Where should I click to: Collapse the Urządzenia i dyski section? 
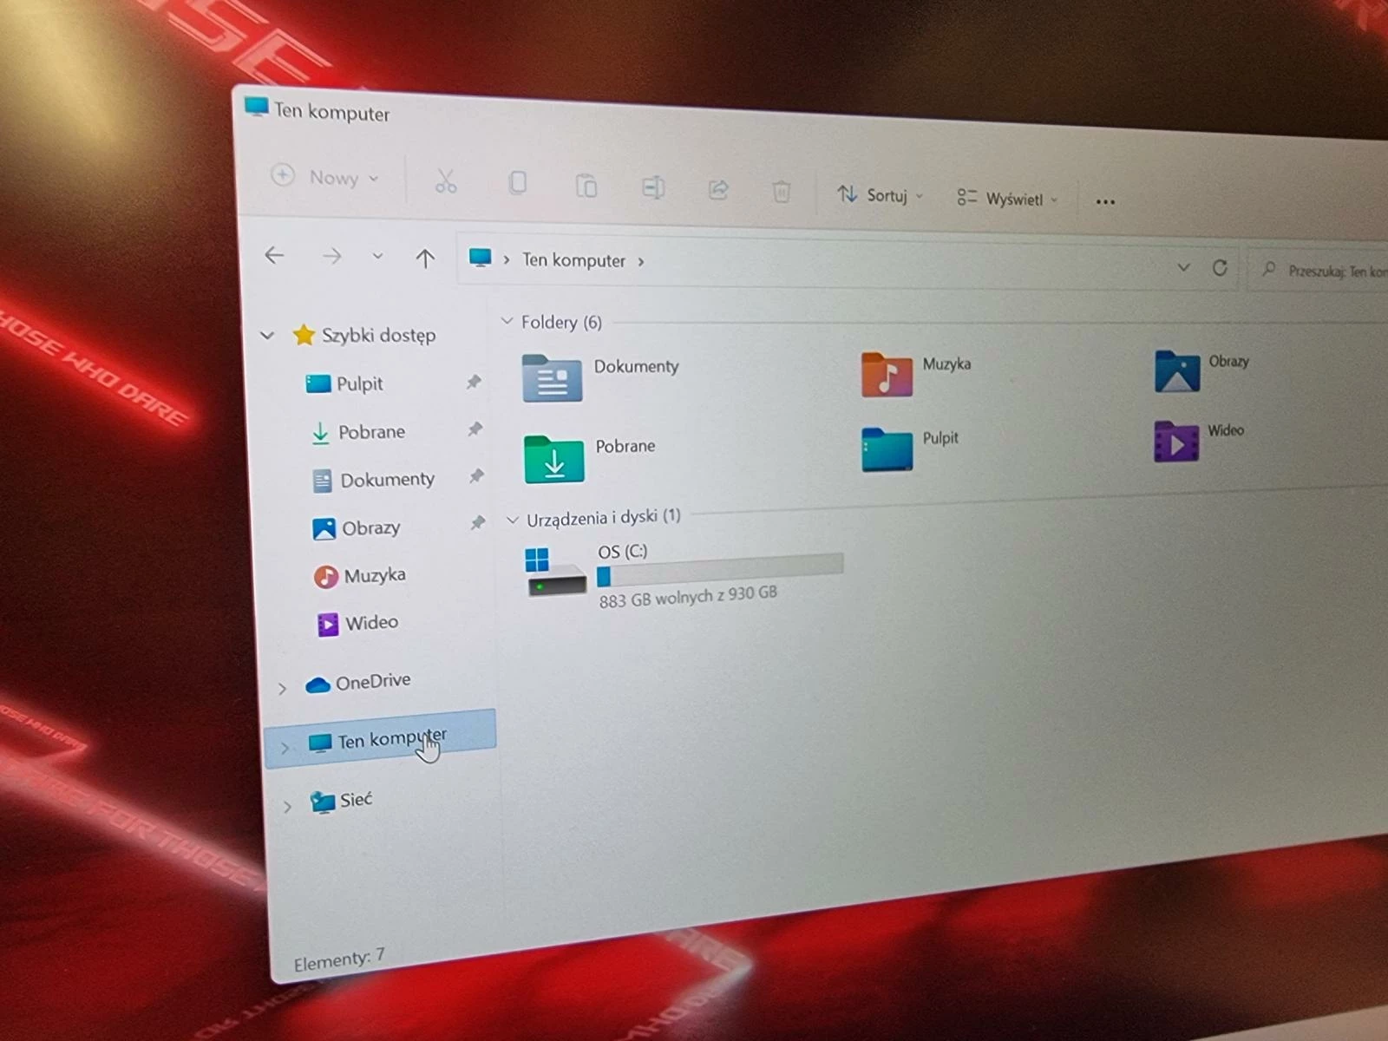[512, 520]
